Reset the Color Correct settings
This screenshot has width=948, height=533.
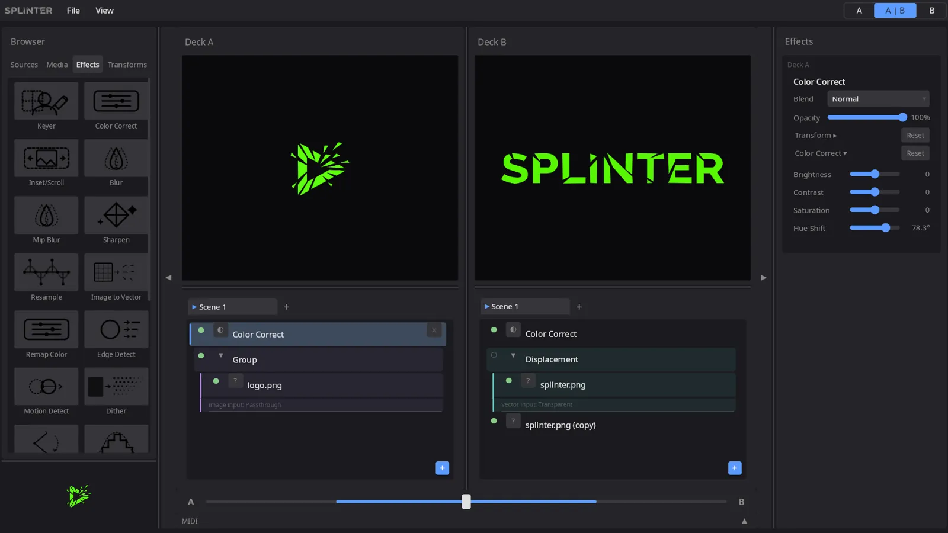click(915, 153)
